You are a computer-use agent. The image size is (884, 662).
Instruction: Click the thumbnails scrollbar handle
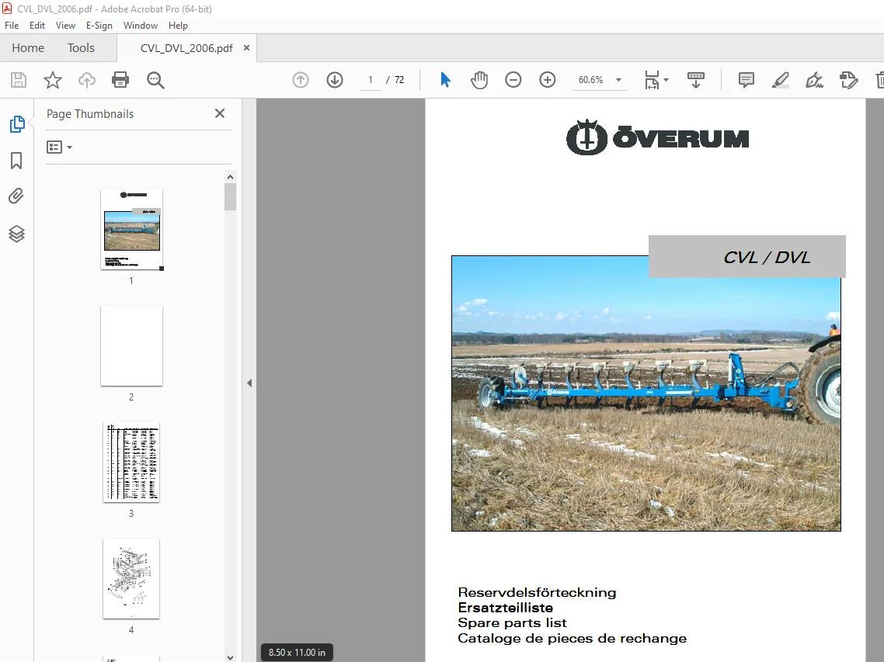(230, 196)
